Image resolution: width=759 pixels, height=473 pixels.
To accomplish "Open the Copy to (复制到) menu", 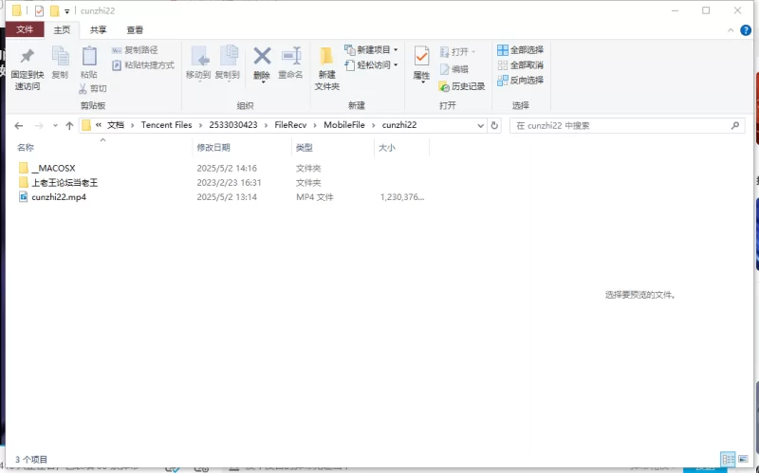I will [228, 64].
